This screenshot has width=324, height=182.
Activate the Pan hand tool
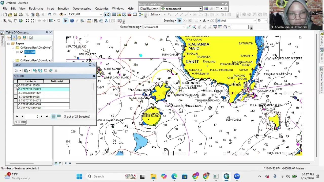15,21
